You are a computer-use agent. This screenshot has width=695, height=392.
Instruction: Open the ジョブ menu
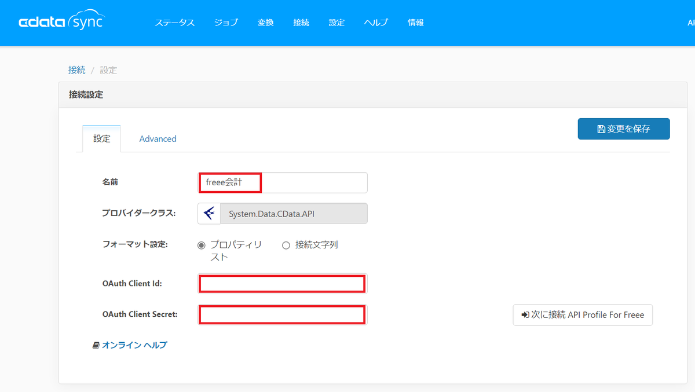[226, 23]
